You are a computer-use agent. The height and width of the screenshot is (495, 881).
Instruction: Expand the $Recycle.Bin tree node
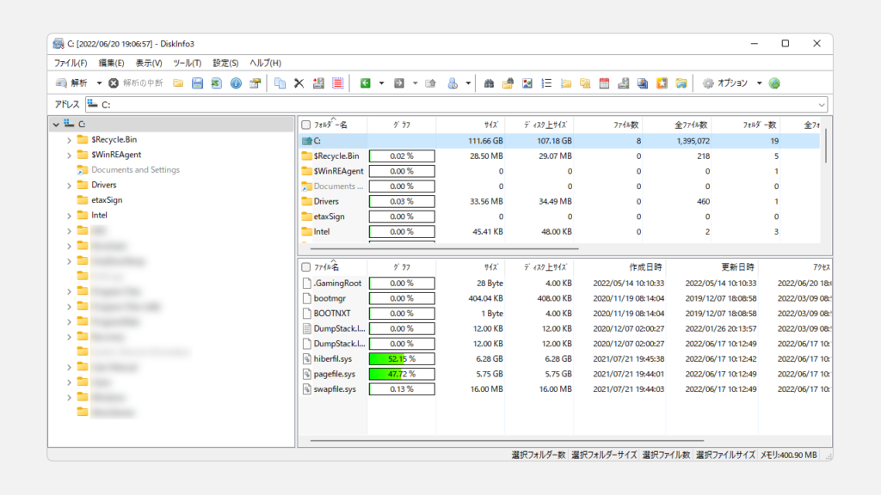(69, 140)
